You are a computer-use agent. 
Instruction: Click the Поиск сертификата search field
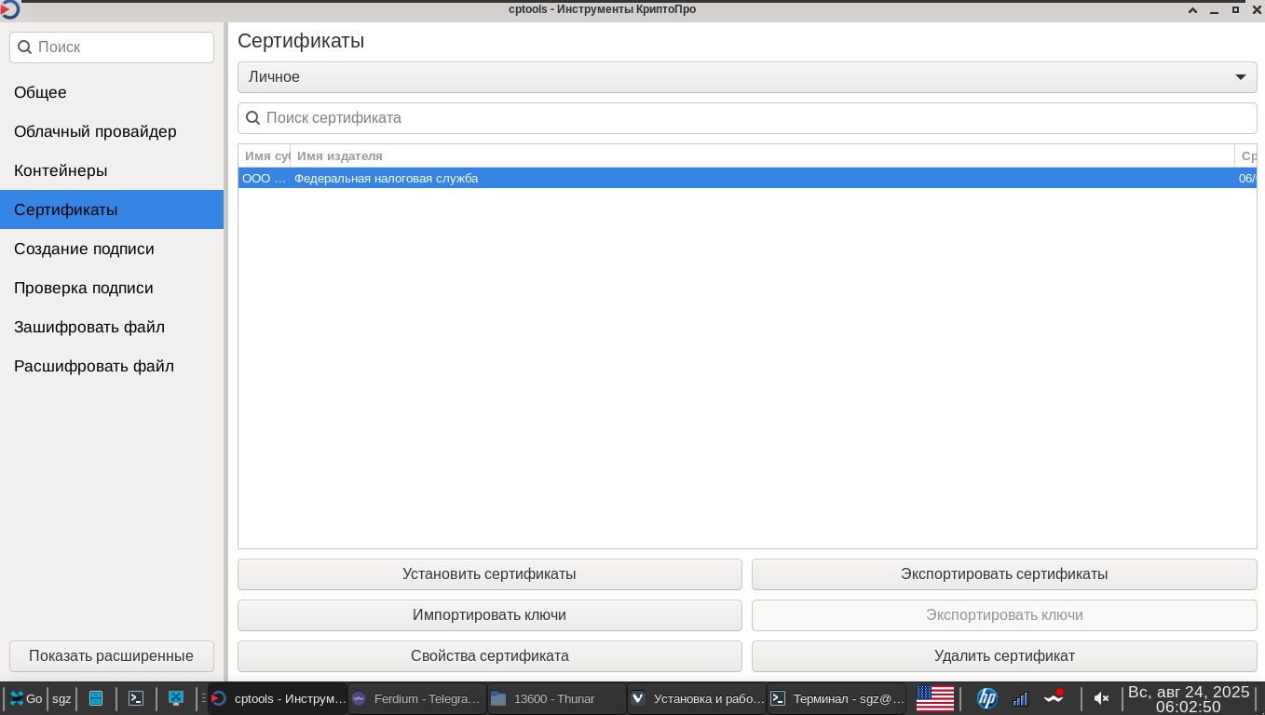click(747, 118)
